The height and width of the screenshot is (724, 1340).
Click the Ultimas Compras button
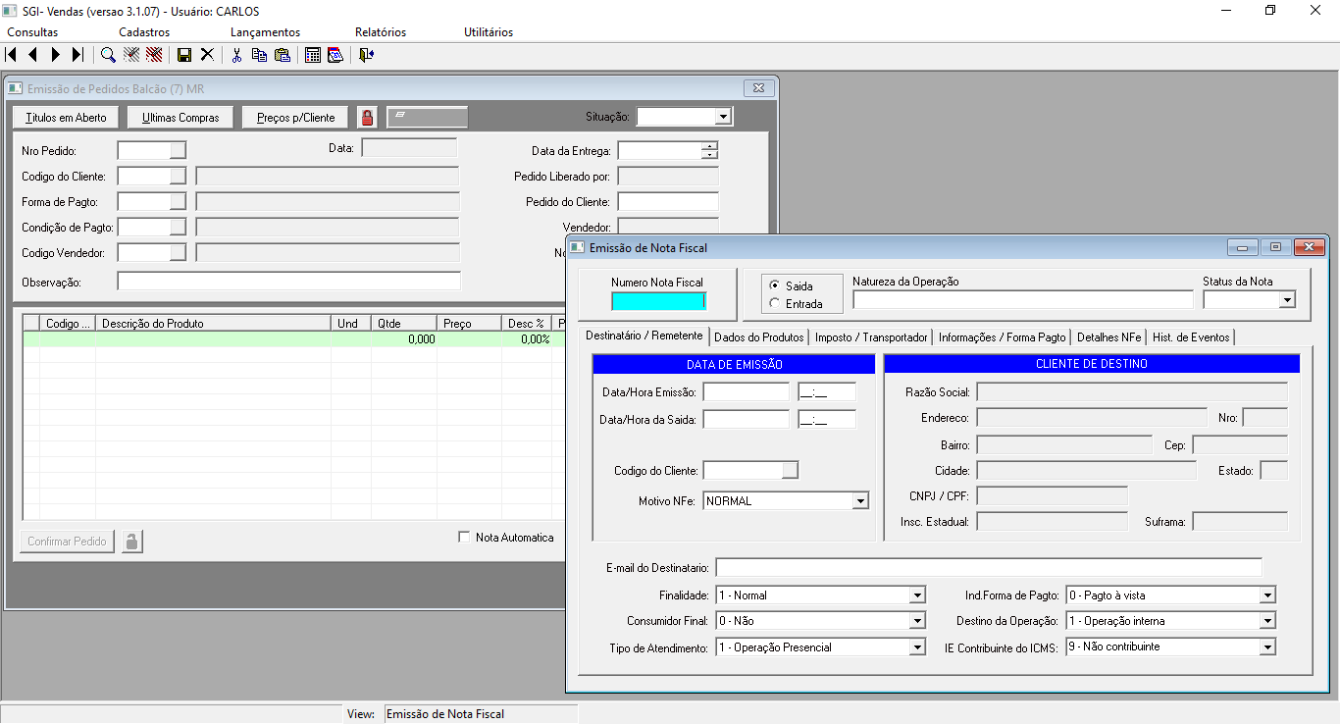(x=180, y=118)
